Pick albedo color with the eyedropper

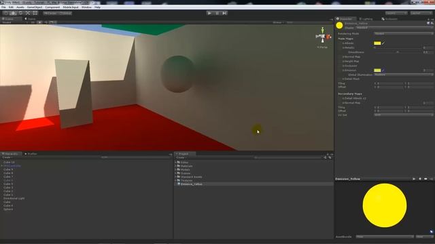pos(383,43)
